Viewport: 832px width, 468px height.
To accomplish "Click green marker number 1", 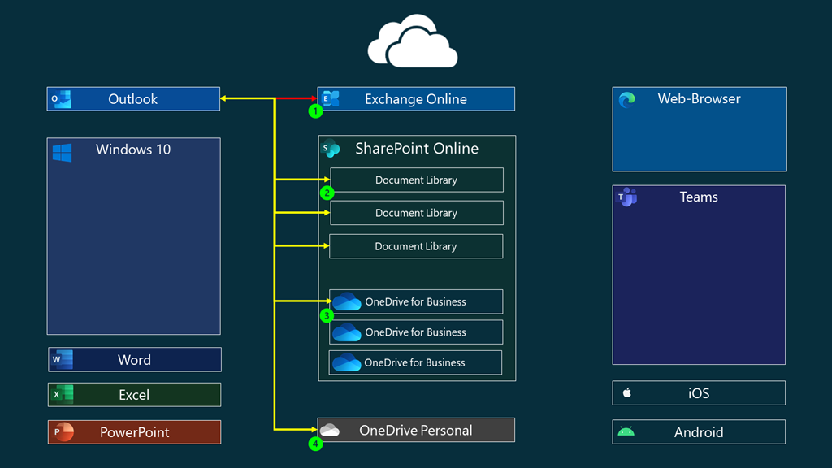I will click(315, 110).
